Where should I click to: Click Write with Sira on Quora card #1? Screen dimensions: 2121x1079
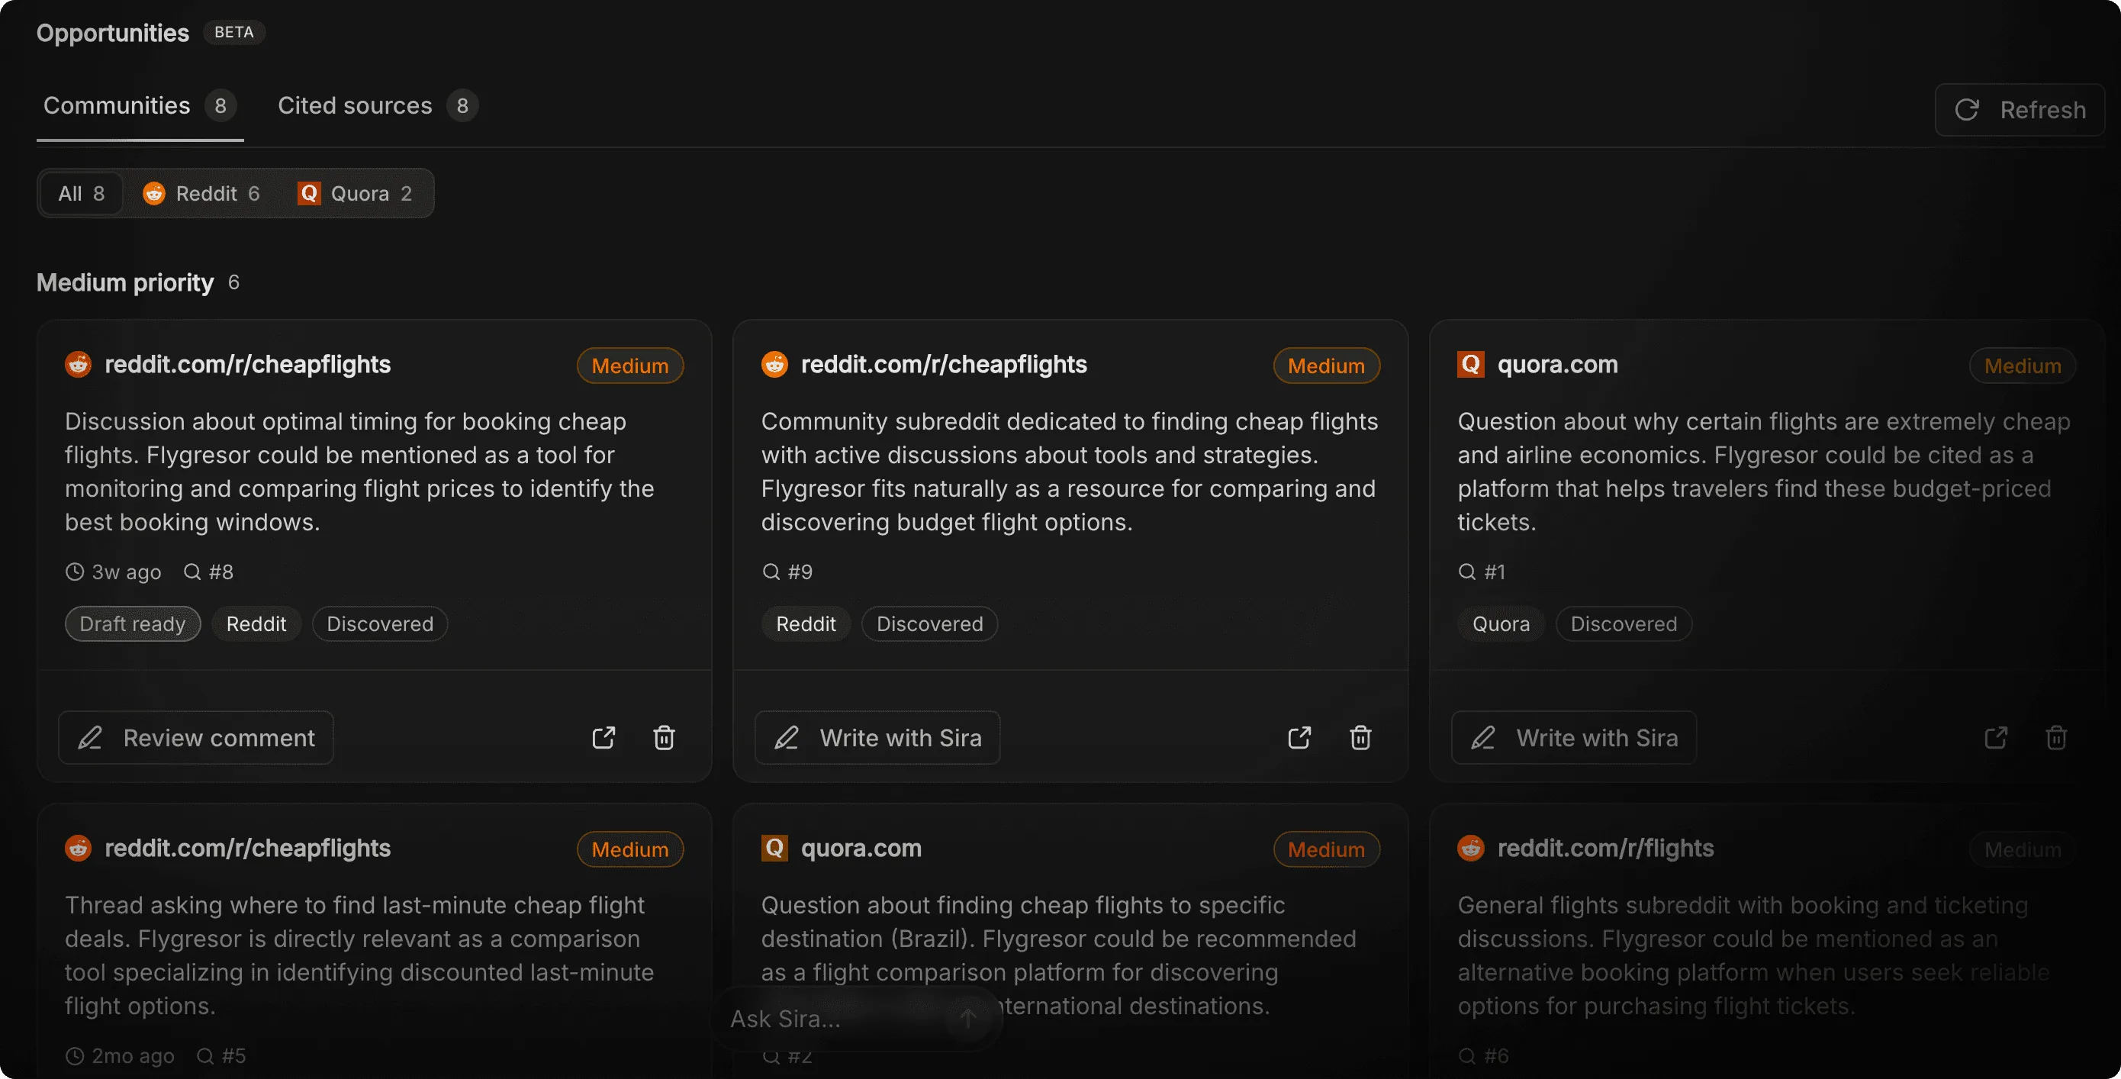tap(1574, 737)
